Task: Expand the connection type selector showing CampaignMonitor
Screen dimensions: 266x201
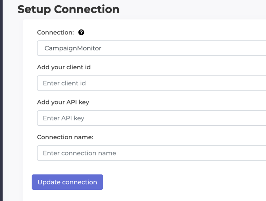Action: coord(152,48)
